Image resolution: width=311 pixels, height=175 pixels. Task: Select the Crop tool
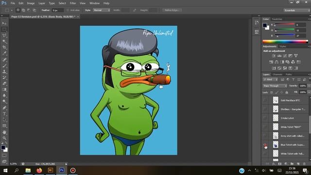pyautogui.click(x=4, y=48)
